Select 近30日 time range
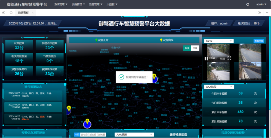 93,134
